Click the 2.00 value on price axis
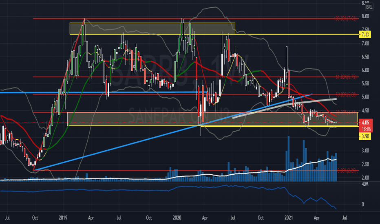Viewport: 380px width, 224px height. (365, 178)
